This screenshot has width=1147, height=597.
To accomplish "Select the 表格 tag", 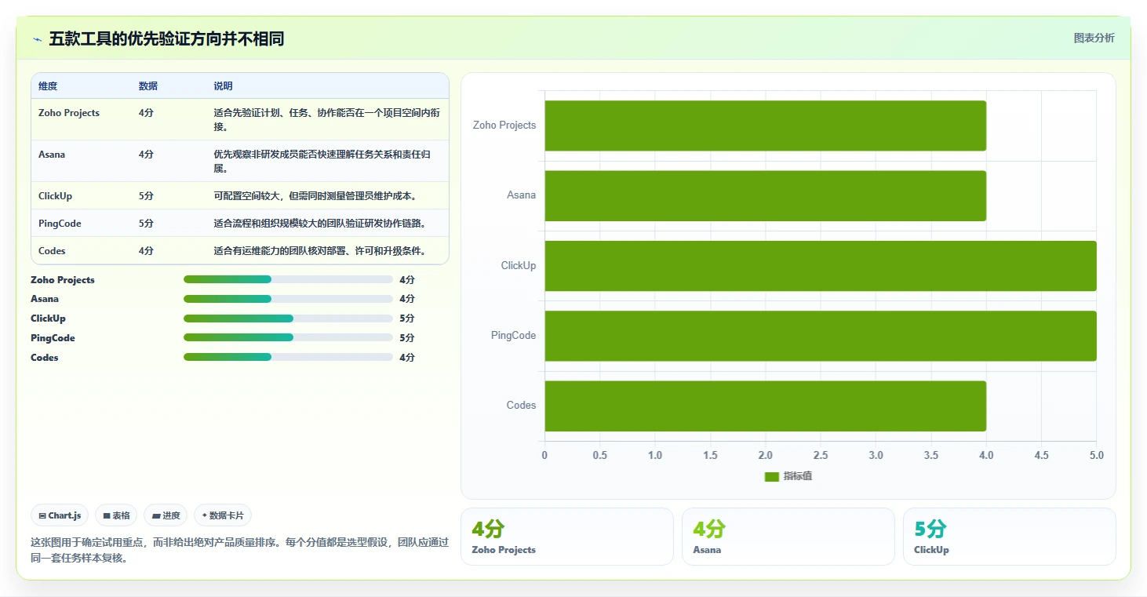I will pos(116,515).
